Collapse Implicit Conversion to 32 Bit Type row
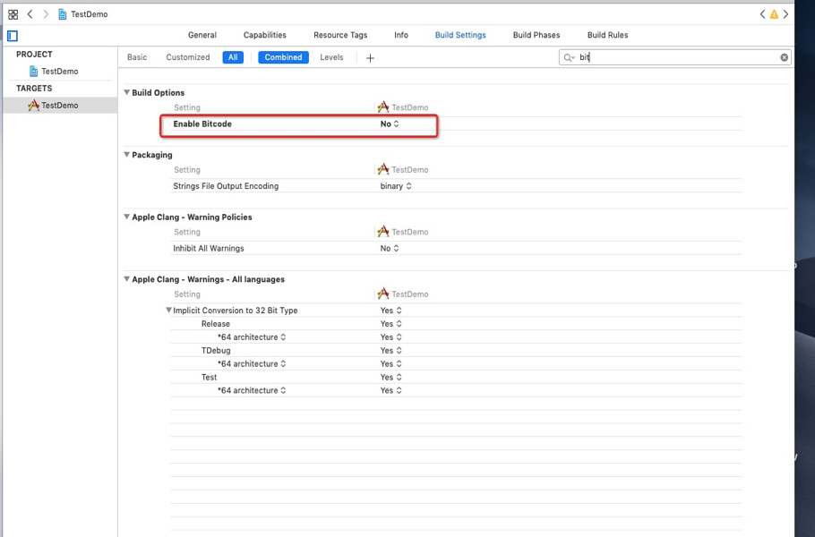 click(168, 310)
